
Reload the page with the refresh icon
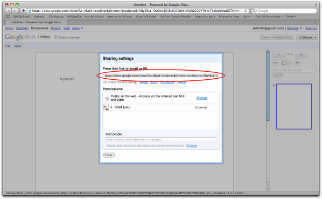point(246,11)
